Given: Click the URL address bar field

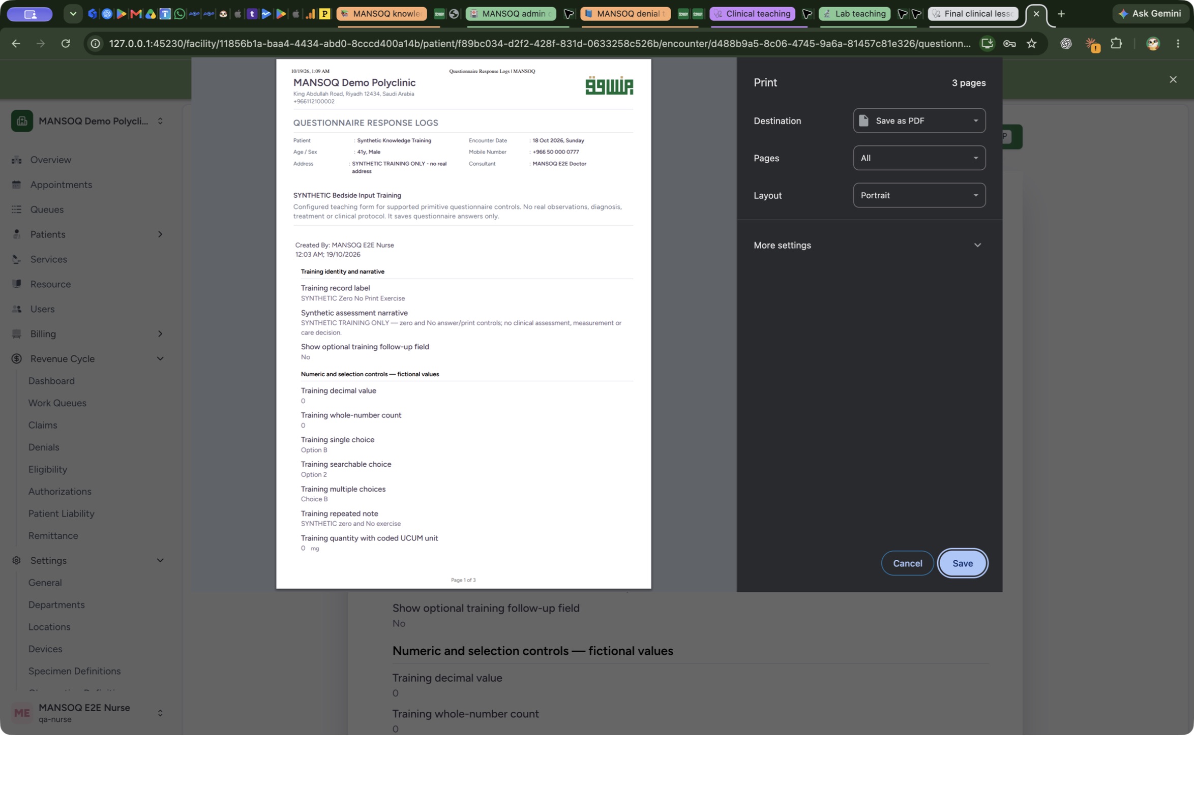Looking at the screenshot, I should (x=539, y=44).
